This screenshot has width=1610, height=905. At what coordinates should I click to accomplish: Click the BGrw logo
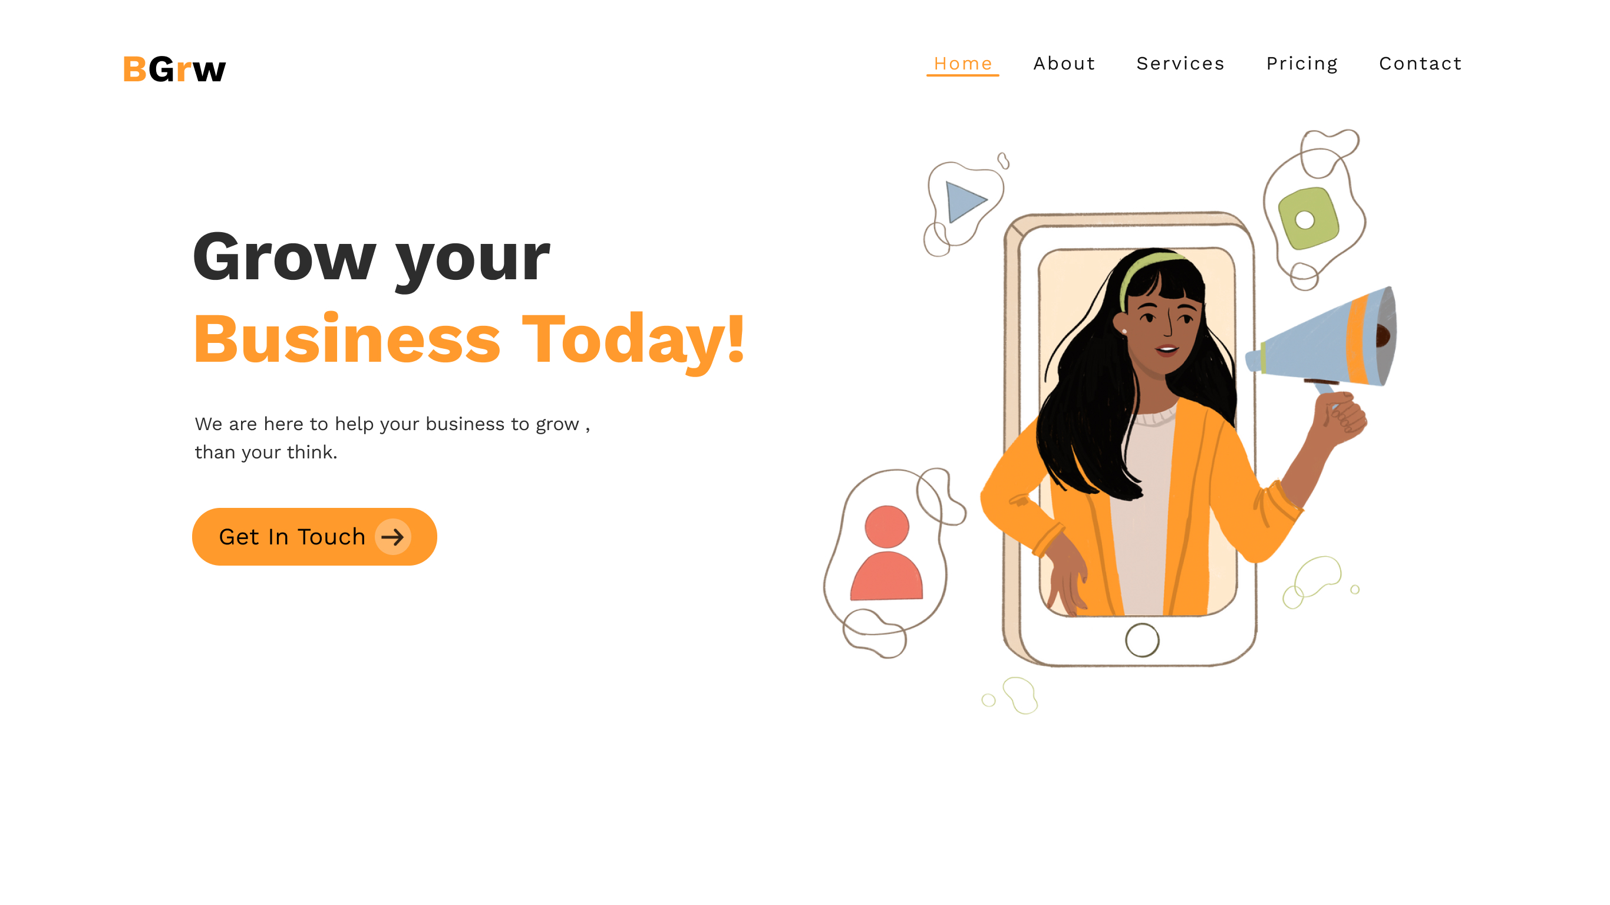pyautogui.click(x=174, y=69)
